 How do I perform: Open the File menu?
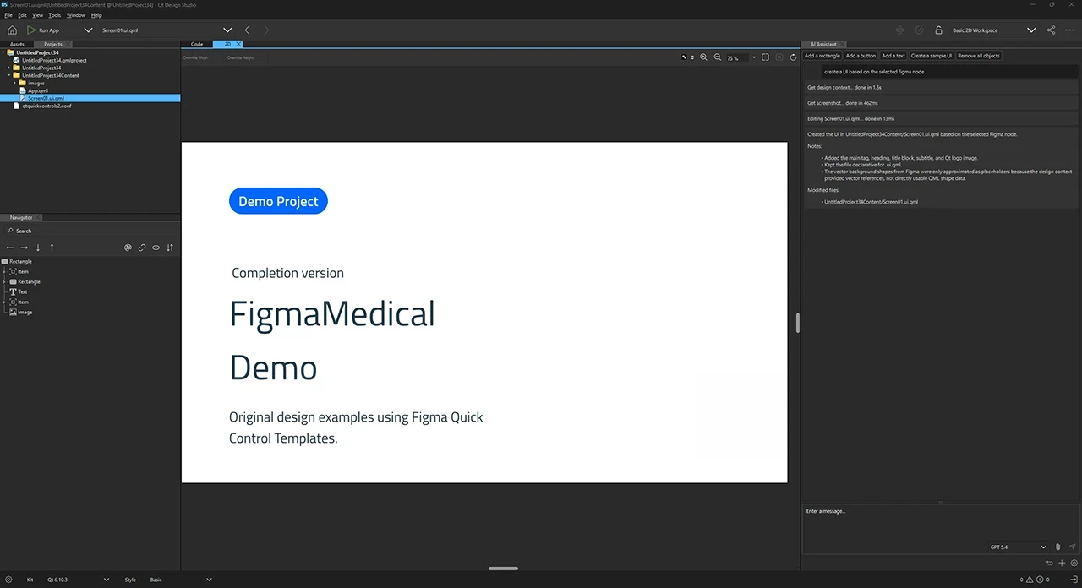(x=8, y=15)
